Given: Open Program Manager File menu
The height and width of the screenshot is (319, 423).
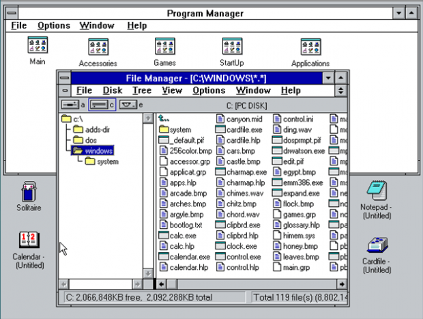Looking at the screenshot, I should point(19,26).
